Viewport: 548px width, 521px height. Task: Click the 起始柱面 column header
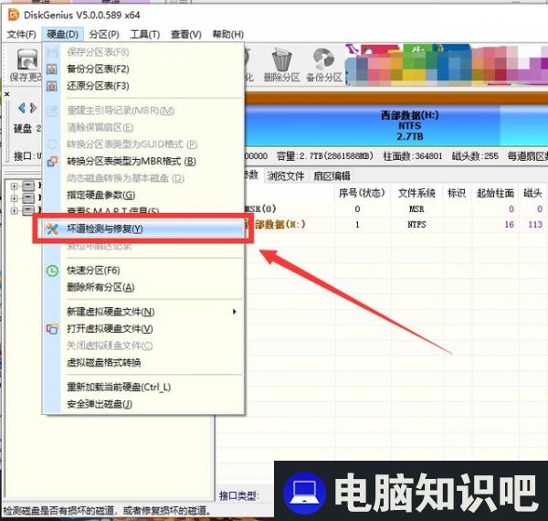pos(495,193)
